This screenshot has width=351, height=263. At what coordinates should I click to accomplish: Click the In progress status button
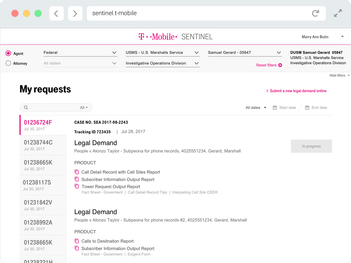click(x=311, y=146)
